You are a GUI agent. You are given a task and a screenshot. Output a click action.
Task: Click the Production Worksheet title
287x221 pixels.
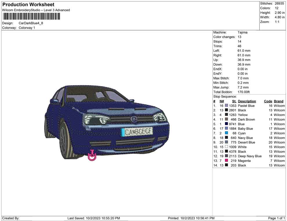pyautogui.click(x=28, y=5)
